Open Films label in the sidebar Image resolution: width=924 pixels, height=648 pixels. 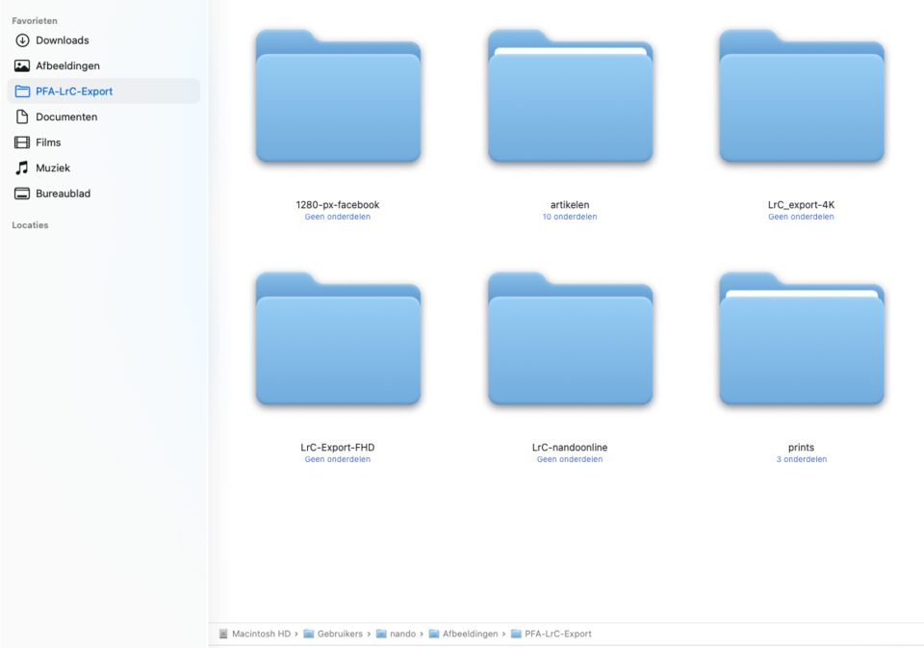click(48, 143)
